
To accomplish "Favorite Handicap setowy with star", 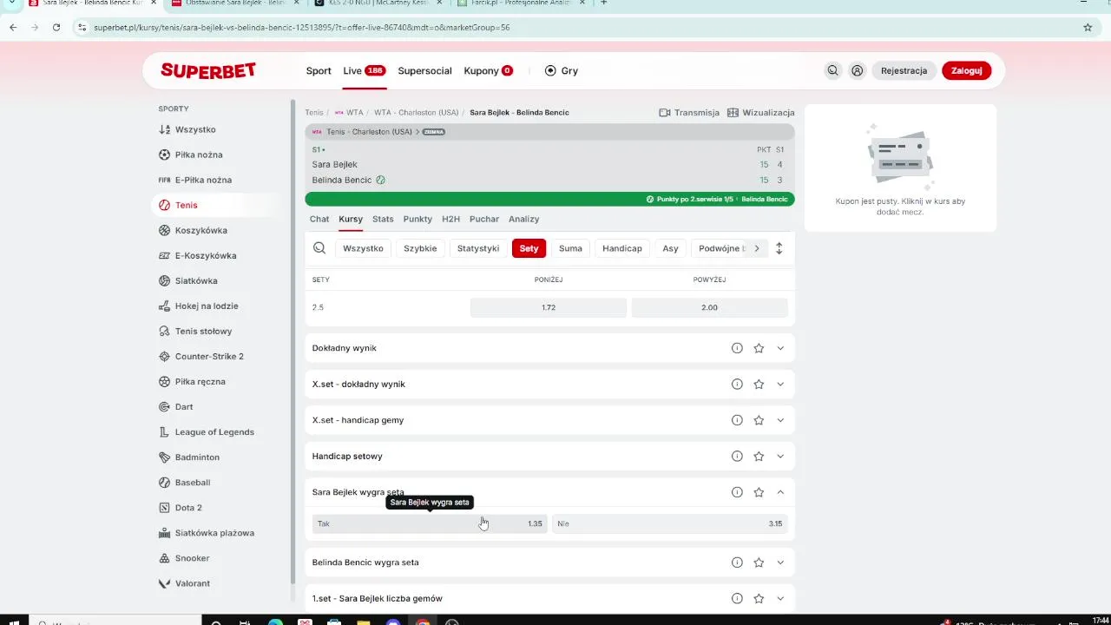I will pos(759,456).
